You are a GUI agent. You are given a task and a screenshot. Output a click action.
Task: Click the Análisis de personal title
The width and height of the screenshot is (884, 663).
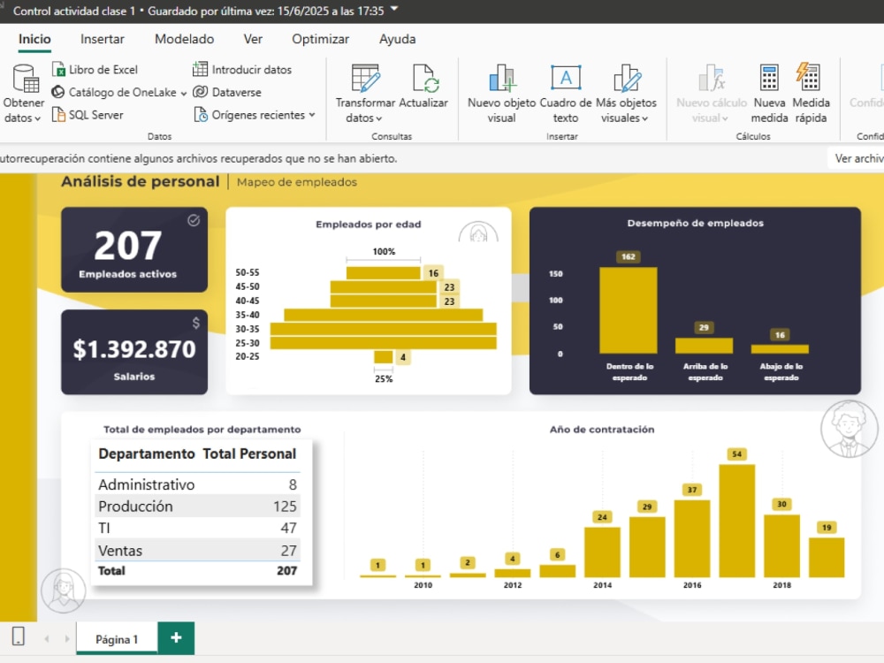point(141,181)
